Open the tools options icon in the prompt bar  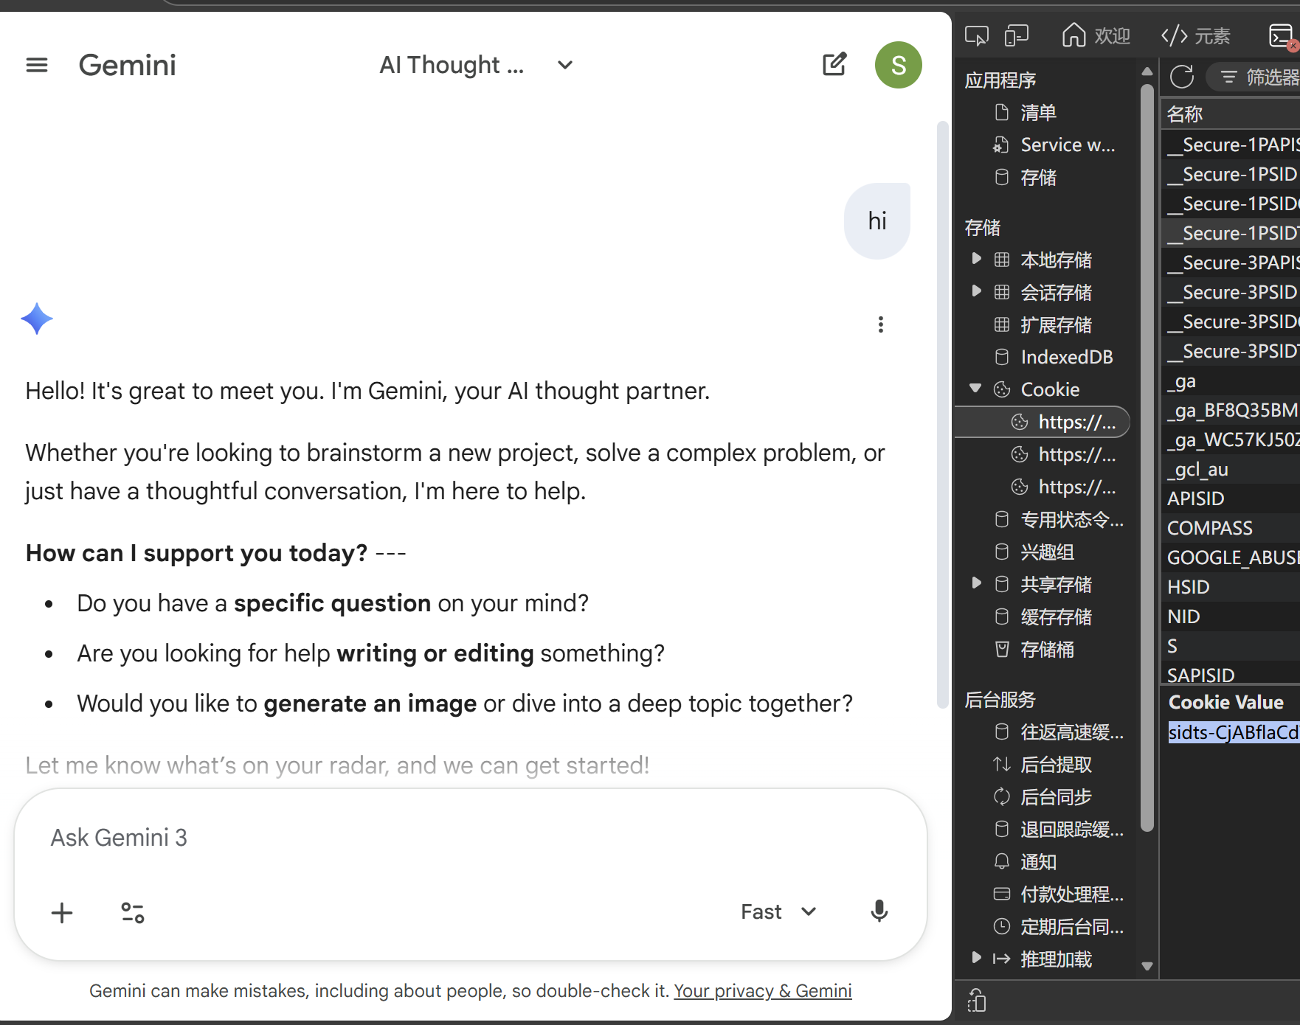point(133,912)
